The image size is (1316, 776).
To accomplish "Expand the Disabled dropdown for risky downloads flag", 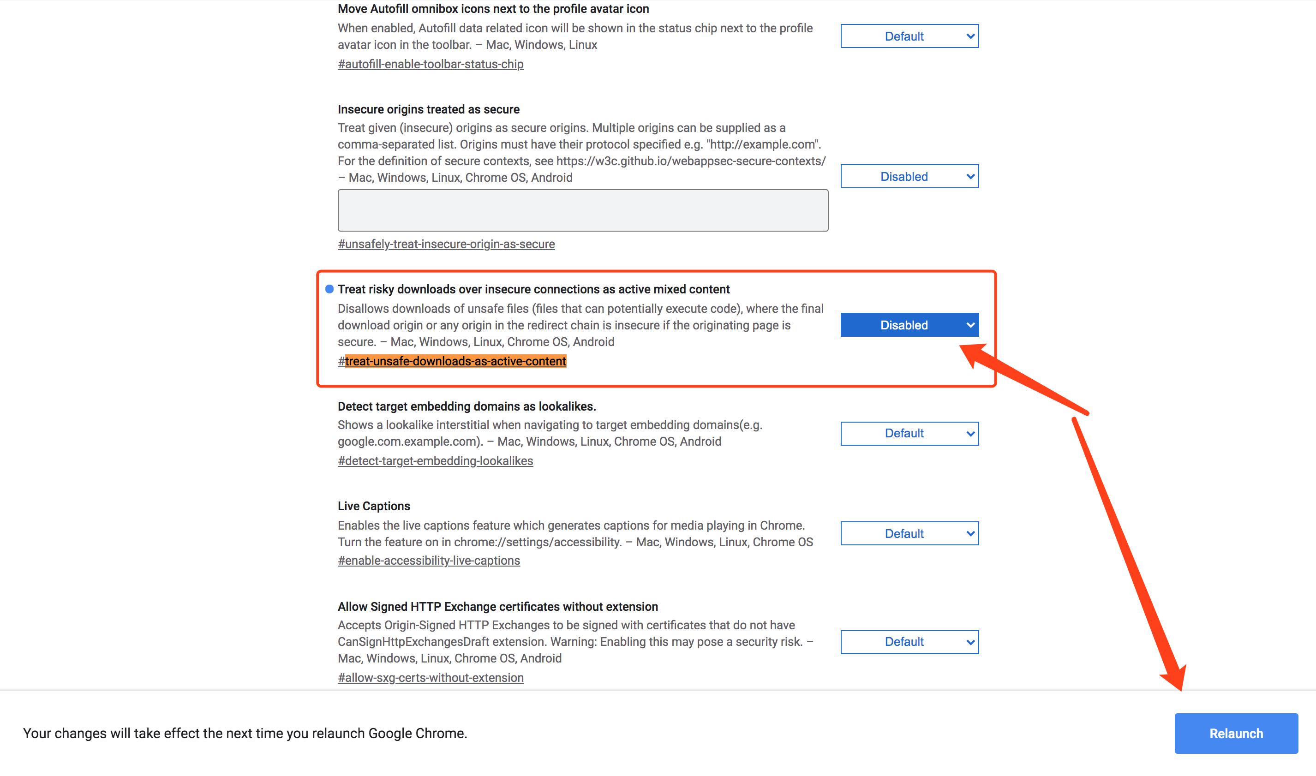I will point(909,324).
